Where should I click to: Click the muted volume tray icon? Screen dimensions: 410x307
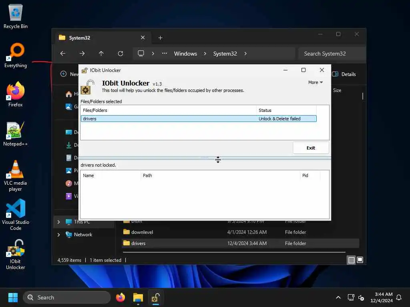pyautogui.click(x=361, y=297)
